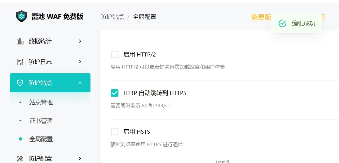
Task: Expand 防护日志 using its chevron arrow
Action: click(80, 62)
